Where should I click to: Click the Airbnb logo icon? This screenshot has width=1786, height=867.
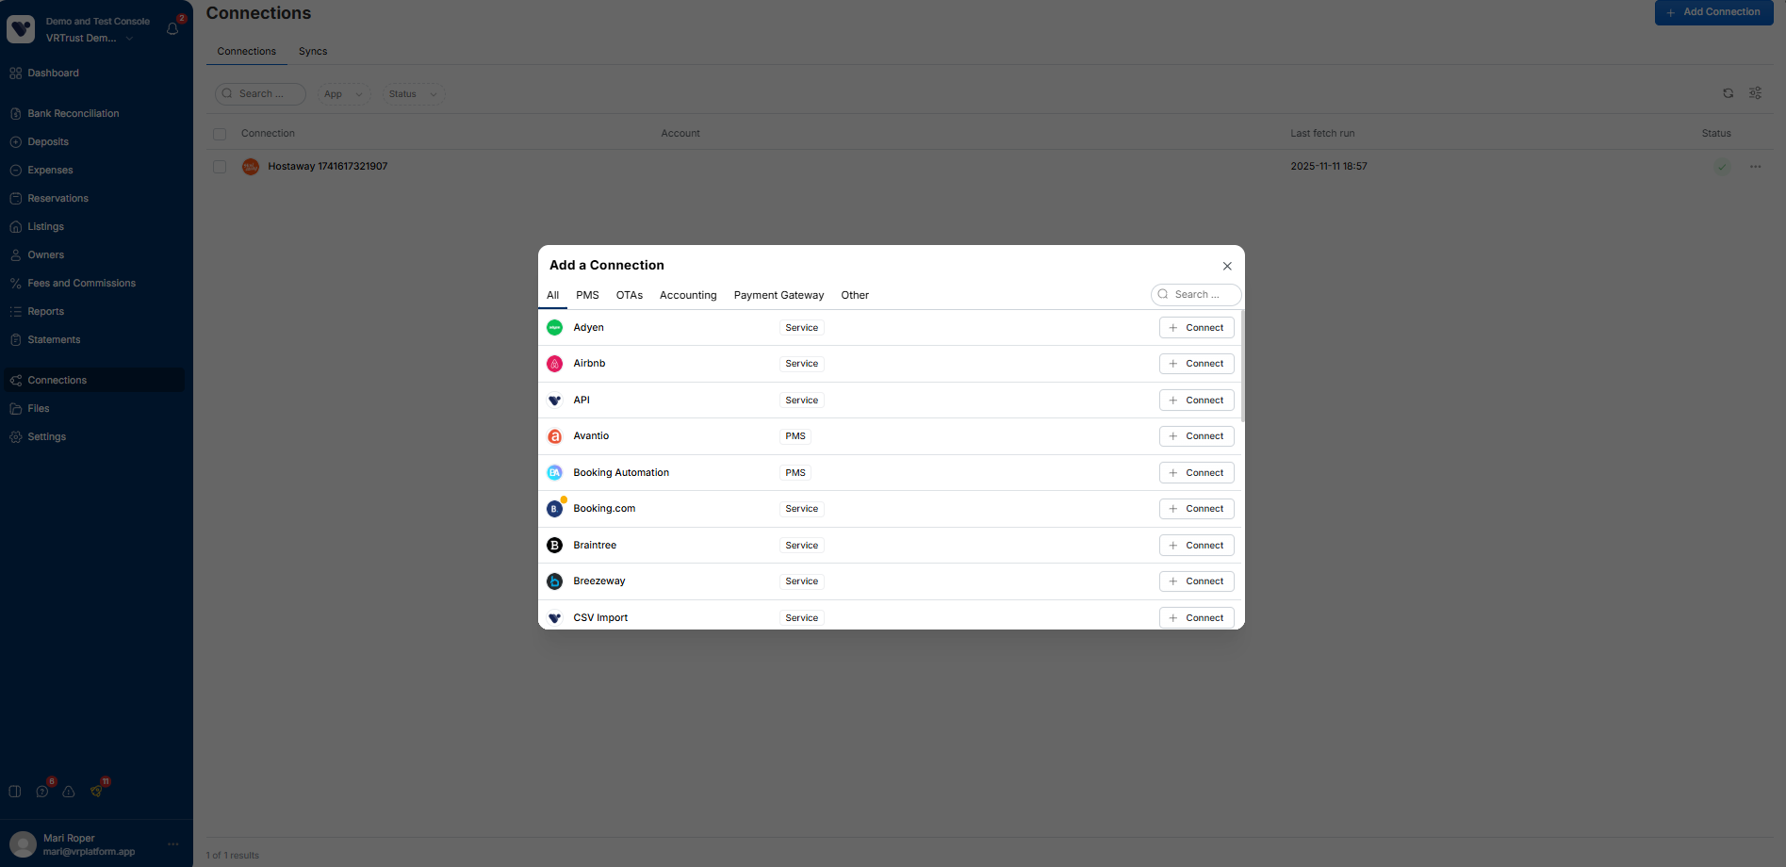(x=554, y=364)
